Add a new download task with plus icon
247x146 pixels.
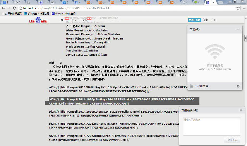click(x=238, y=29)
